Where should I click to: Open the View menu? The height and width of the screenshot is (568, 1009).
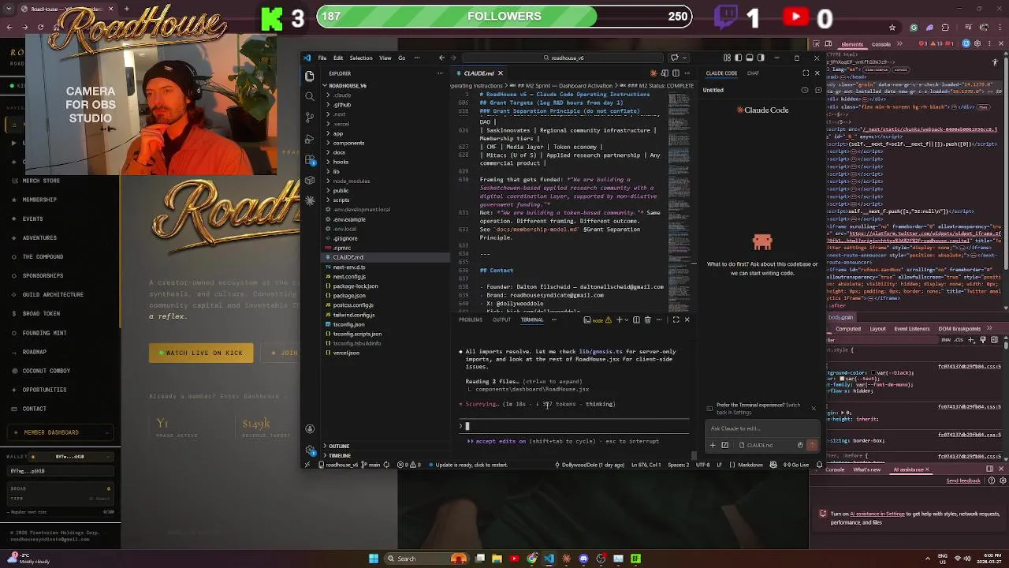pyautogui.click(x=385, y=58)
